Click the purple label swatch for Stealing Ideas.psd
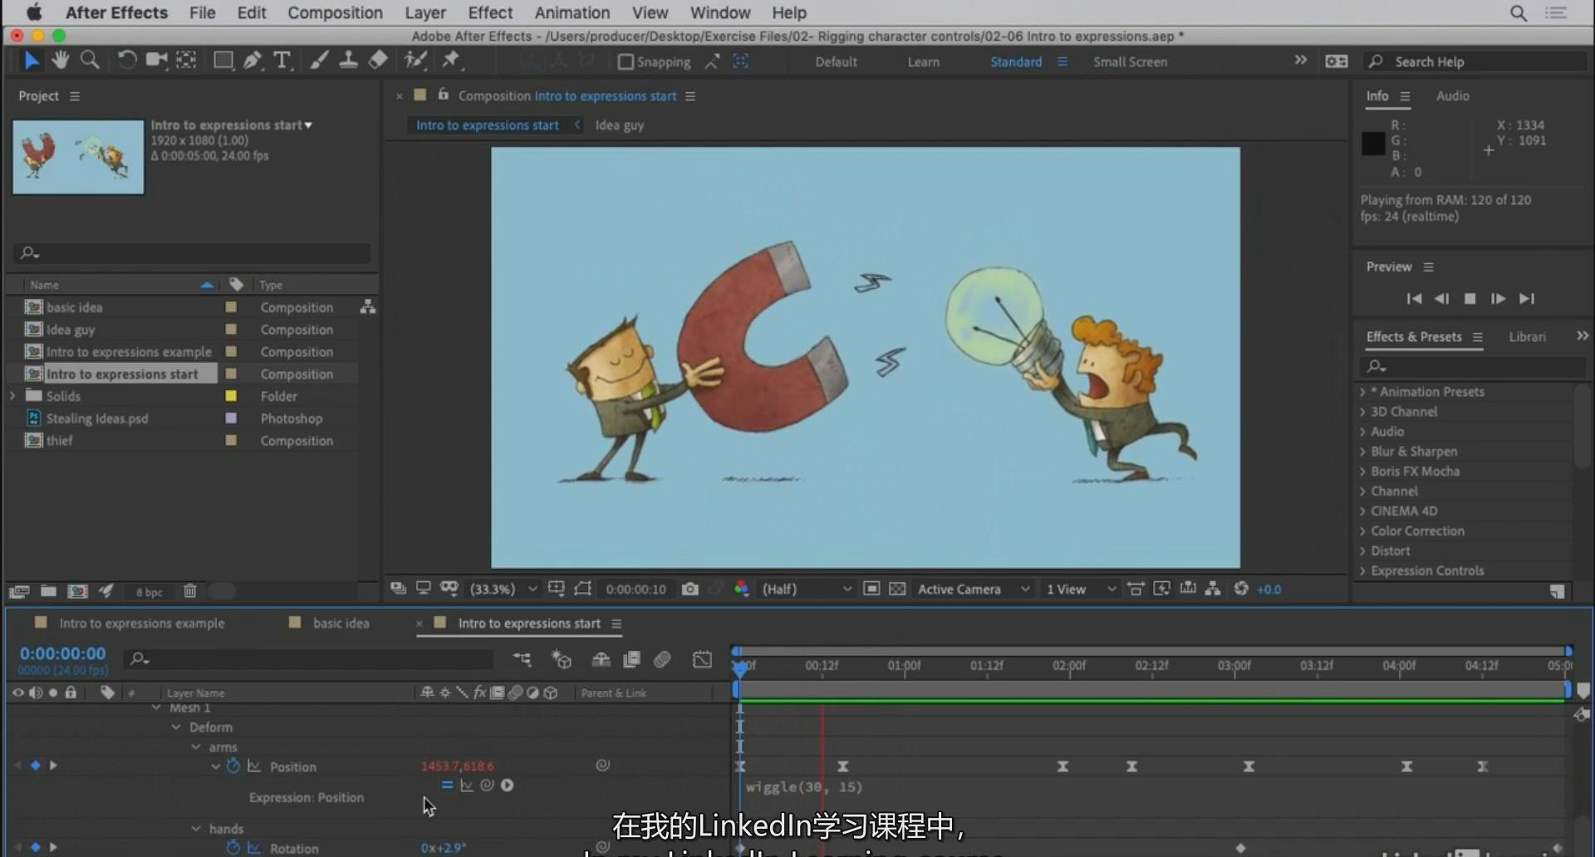 [231, 419]
